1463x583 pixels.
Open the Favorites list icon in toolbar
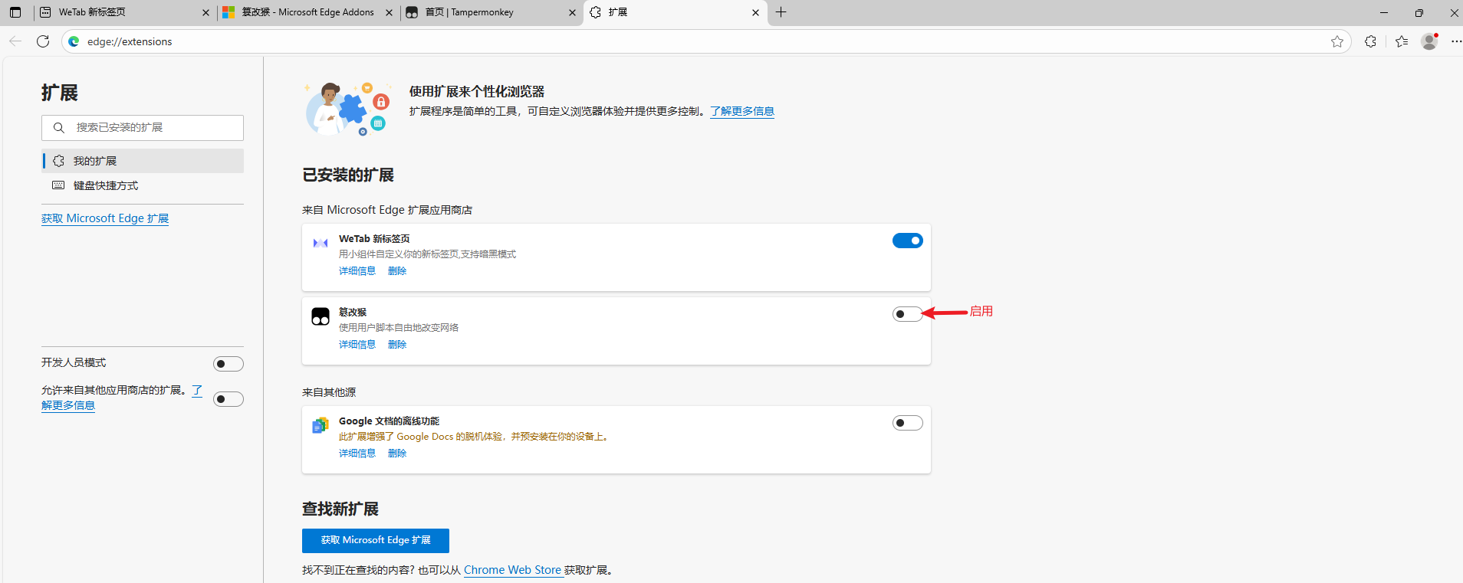(x=1402, y=41)
